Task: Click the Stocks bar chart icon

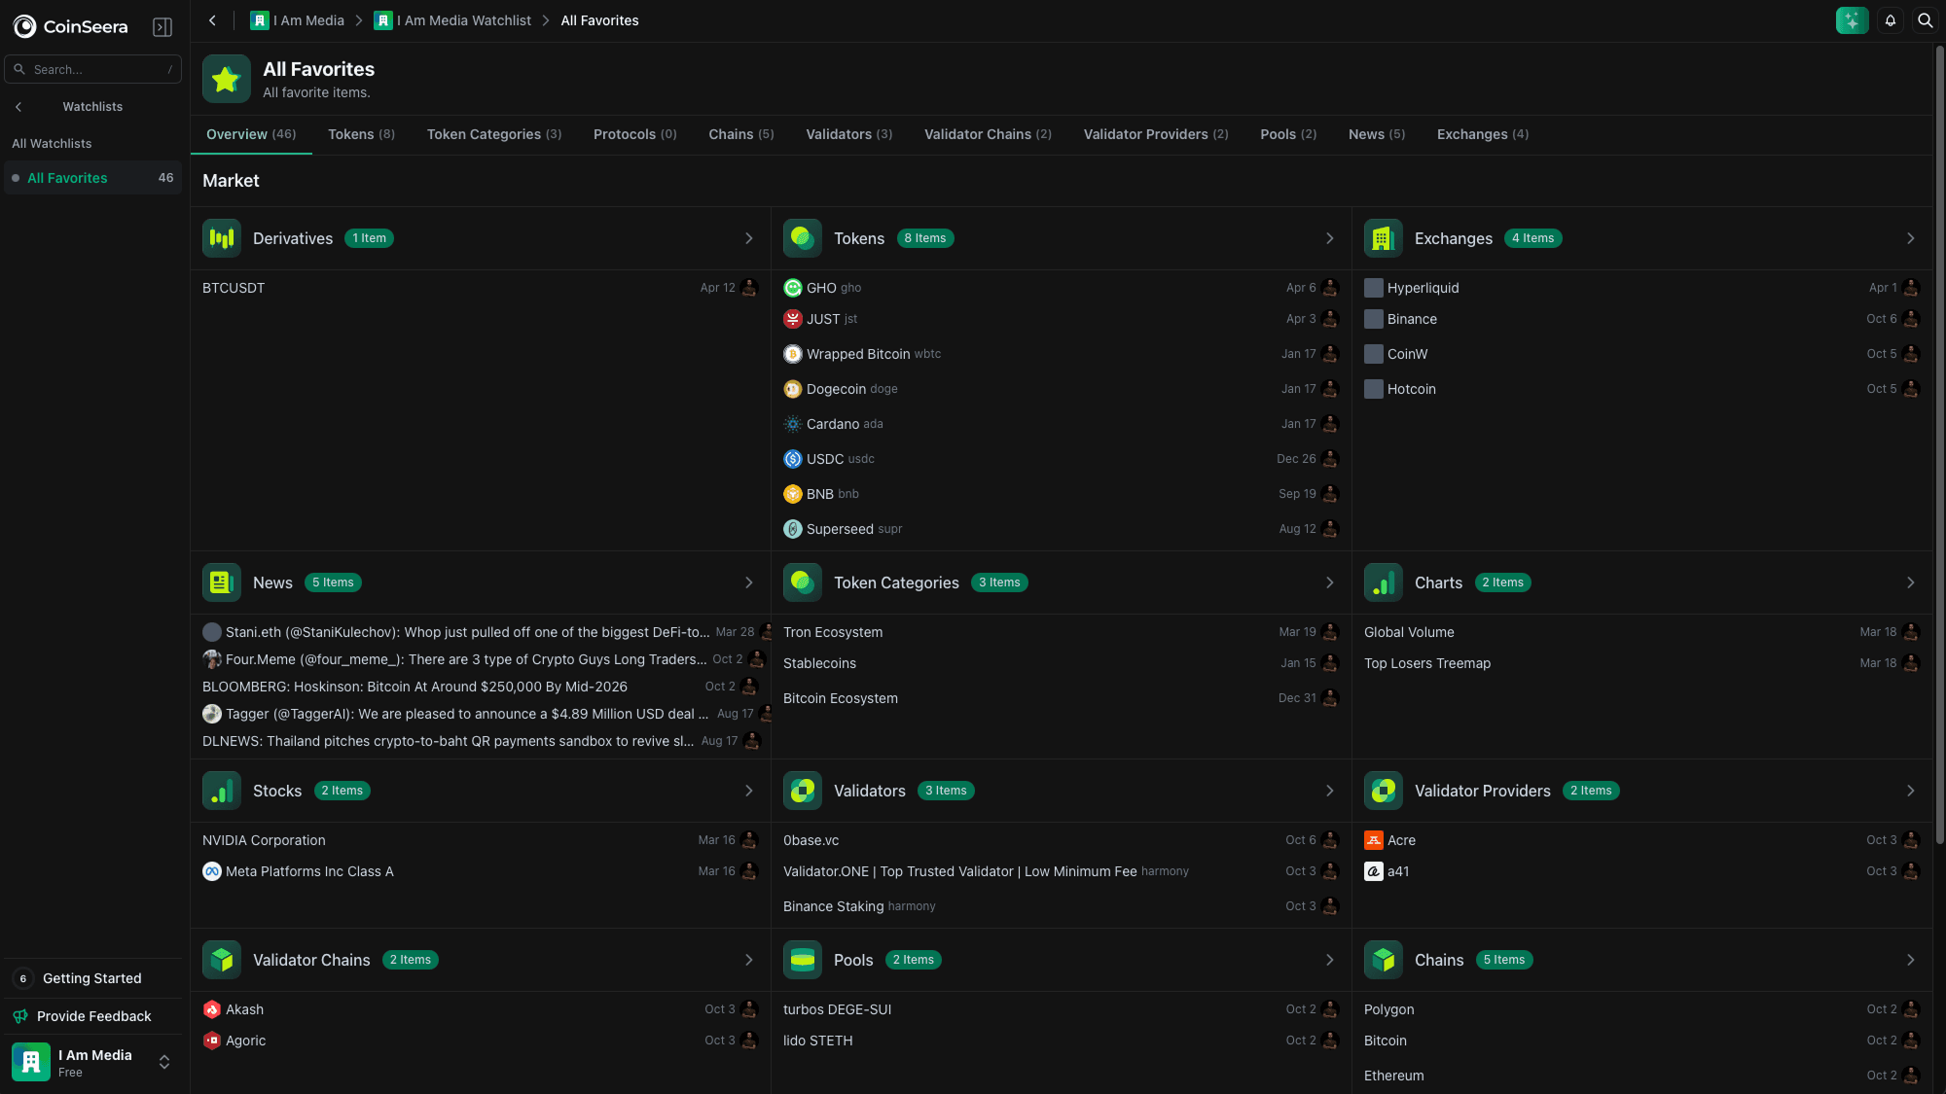Action: (x=222, y=791)
